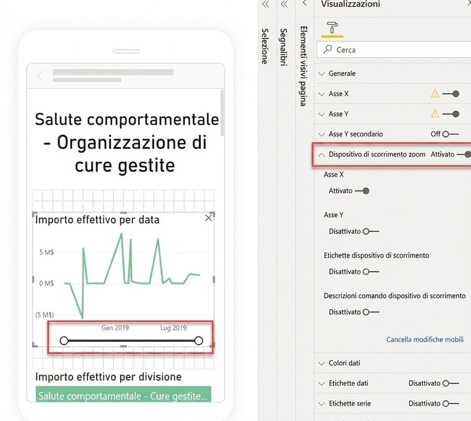Image resolution: width=471 pixels, height=421 pixels.
Task: Click the phone canvas vertical scrollbar
Action: [x=222, y=113]
